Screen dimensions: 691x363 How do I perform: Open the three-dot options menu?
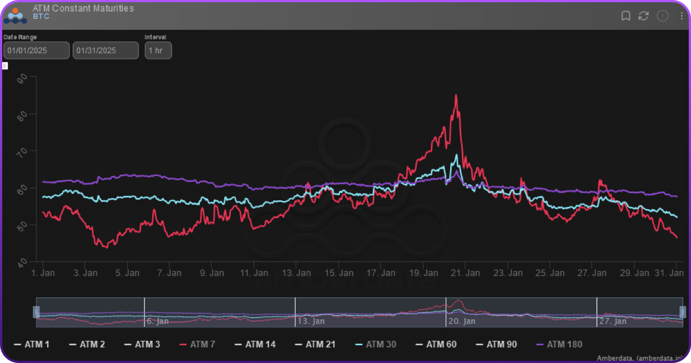pos(682,16)
